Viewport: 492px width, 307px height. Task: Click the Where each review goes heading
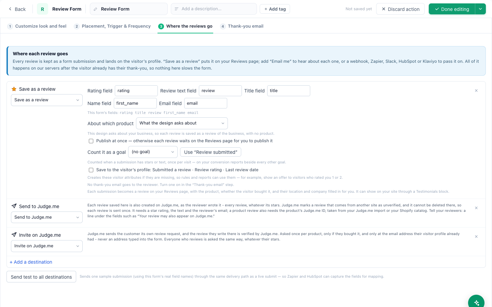pos(40,54)
